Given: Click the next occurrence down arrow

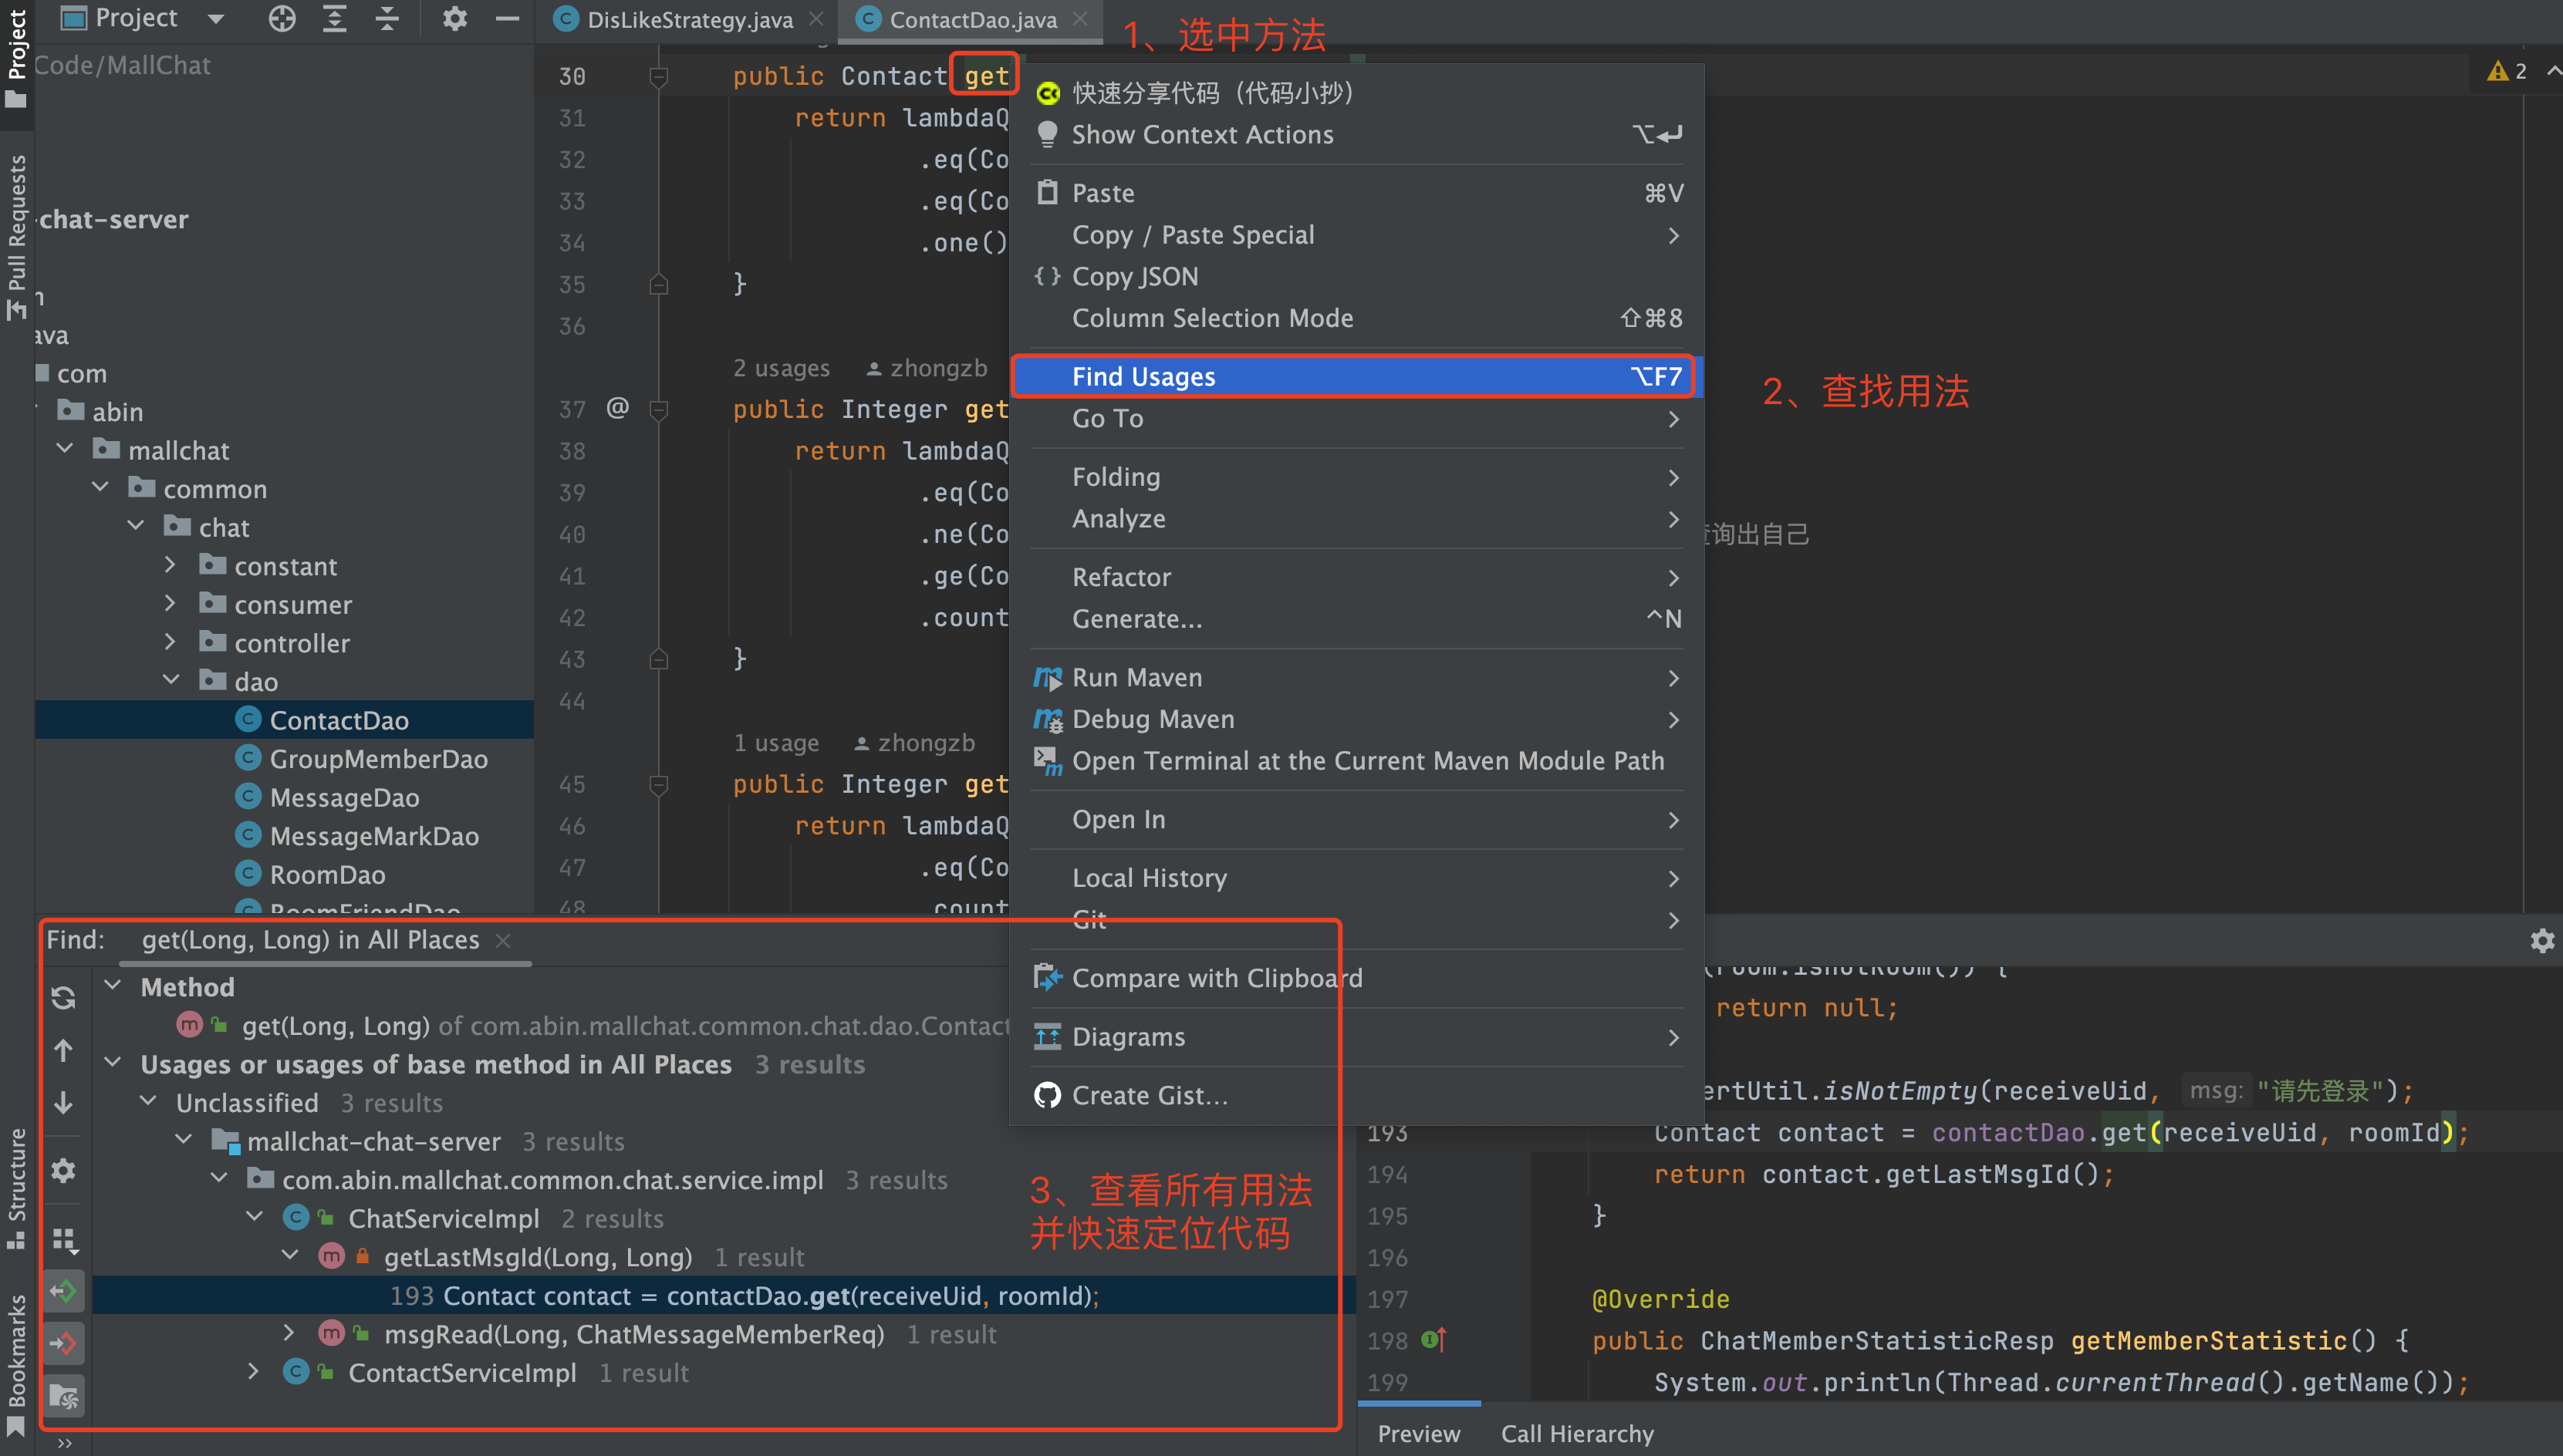Looking at the screenshot, I should point(63,1102).
